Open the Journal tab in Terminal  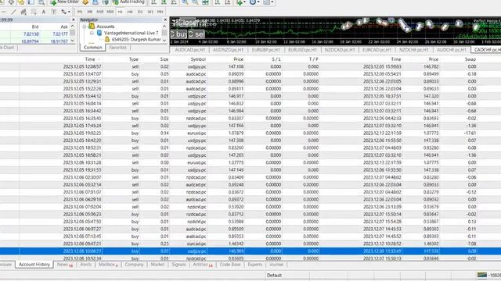[276, 265]
